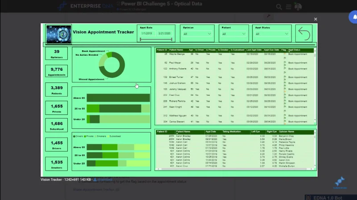
Task: Select the Wayne George row
Action: click(235, 54)
